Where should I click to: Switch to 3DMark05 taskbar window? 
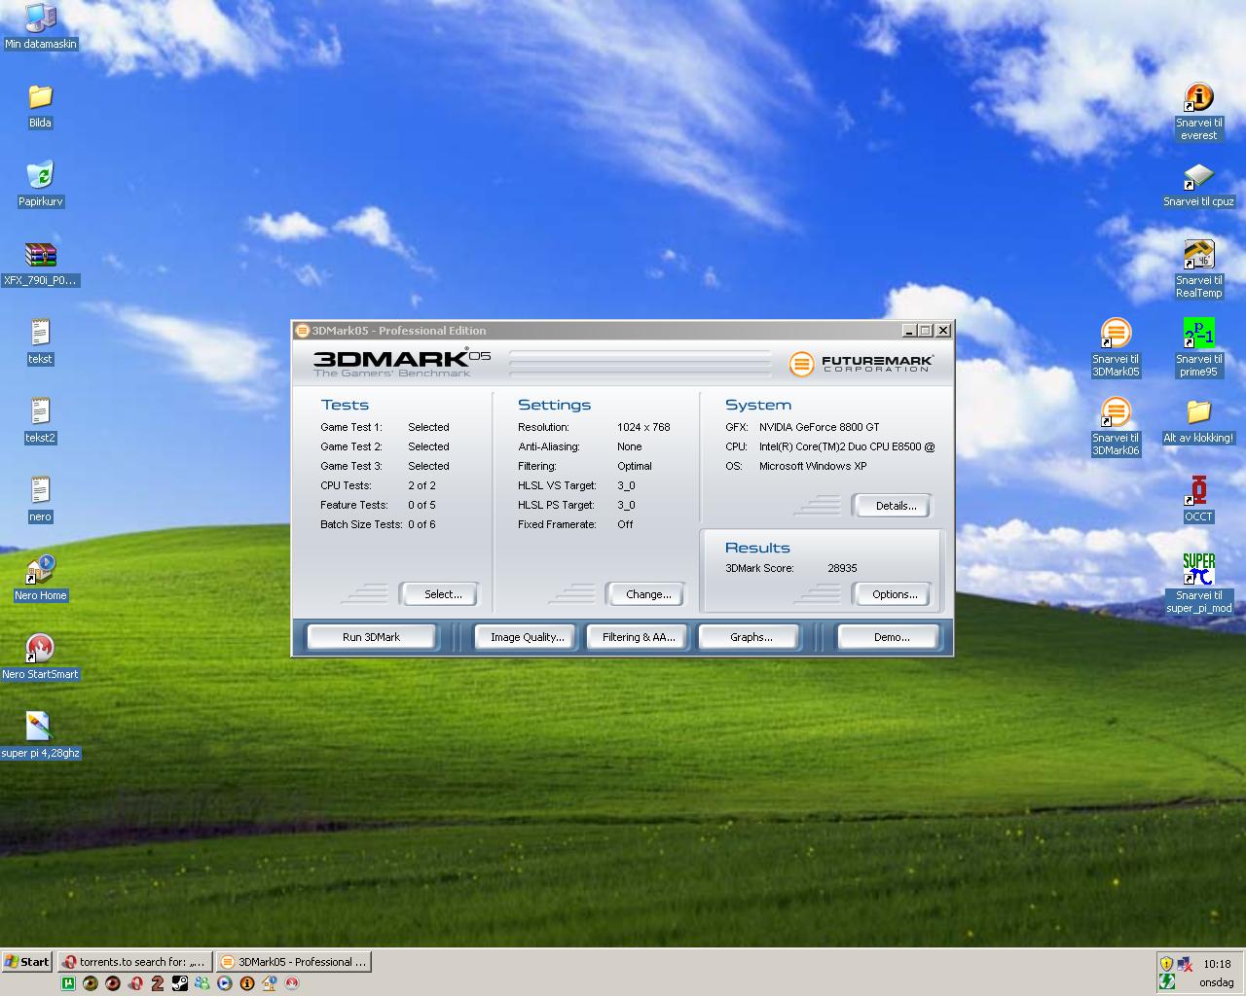coord(293,962)
